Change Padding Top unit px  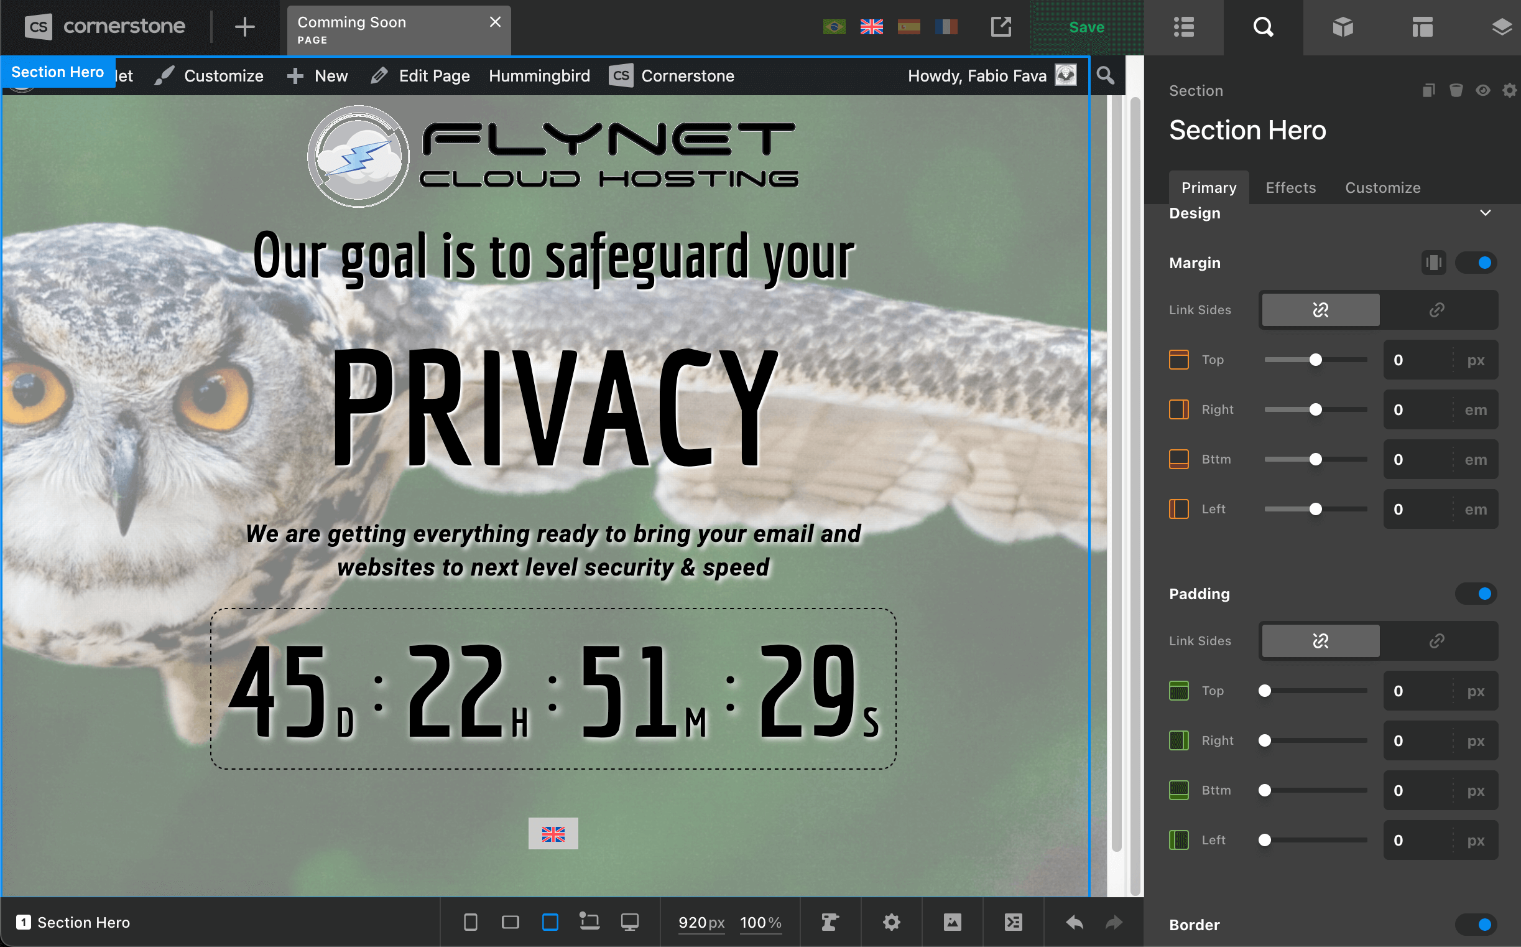pos(1476,691)
